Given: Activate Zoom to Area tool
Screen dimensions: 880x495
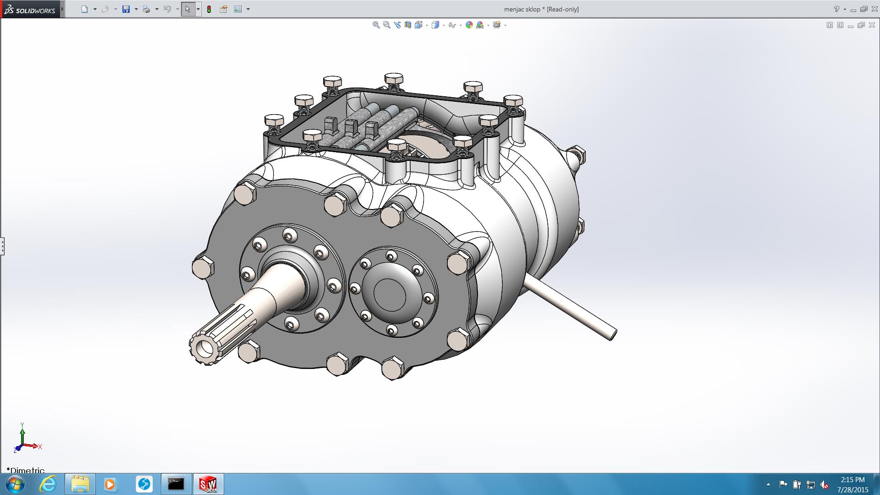Looking at the screenshot, I should [386, 25].
